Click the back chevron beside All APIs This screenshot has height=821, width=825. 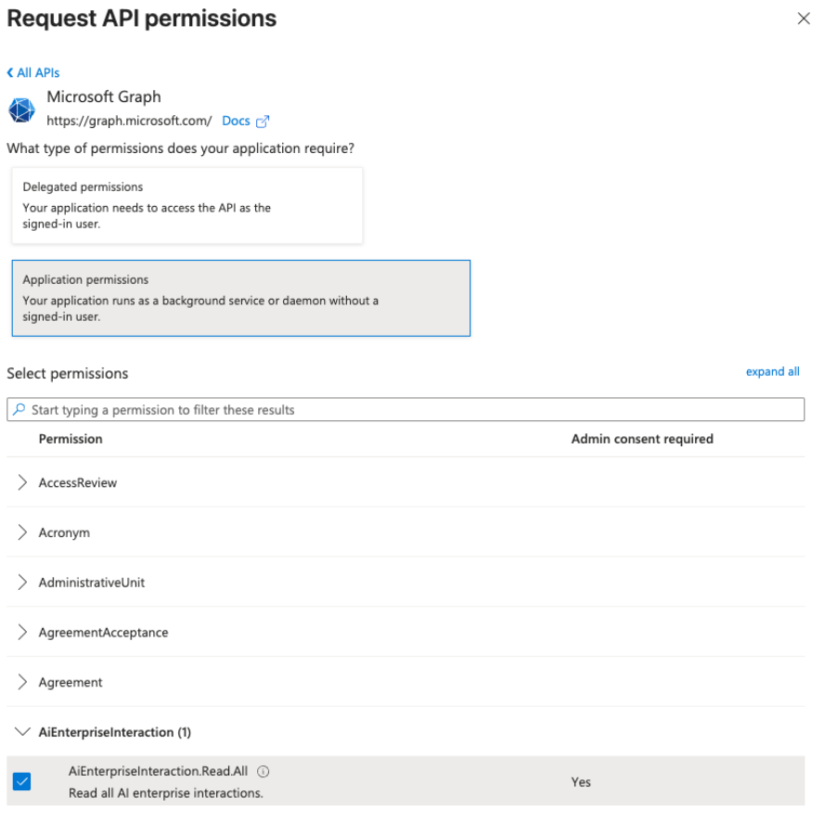pos(10,73)
